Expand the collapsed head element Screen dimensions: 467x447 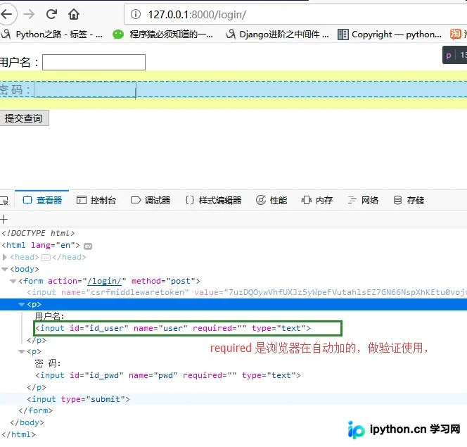(4, 257)
